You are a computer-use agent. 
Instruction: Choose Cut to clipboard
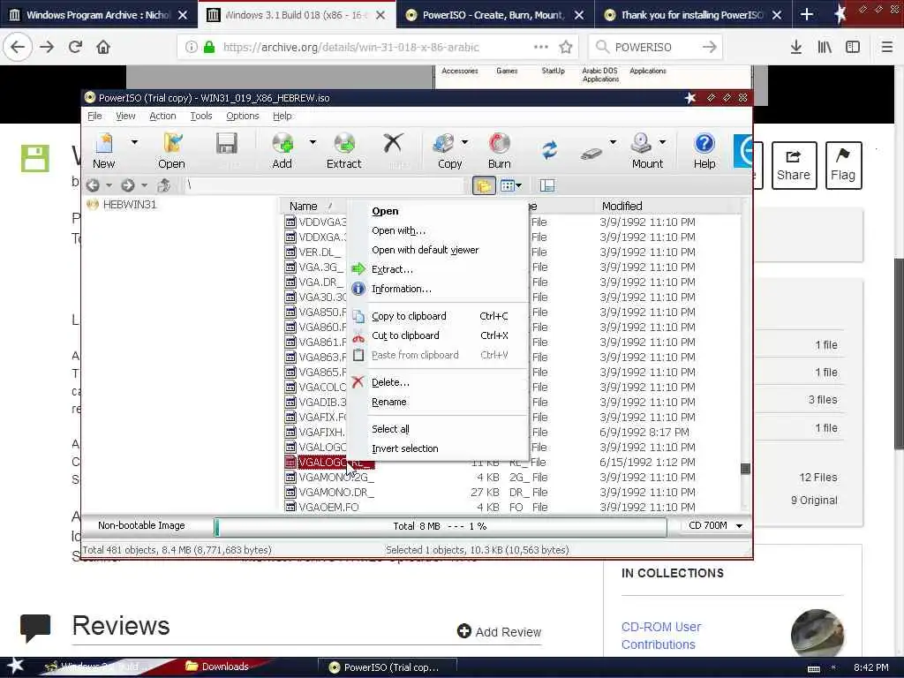pyautogui.click(x=440, y=335)
